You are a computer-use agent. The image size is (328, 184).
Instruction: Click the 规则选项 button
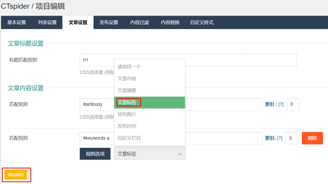[95, 154]
